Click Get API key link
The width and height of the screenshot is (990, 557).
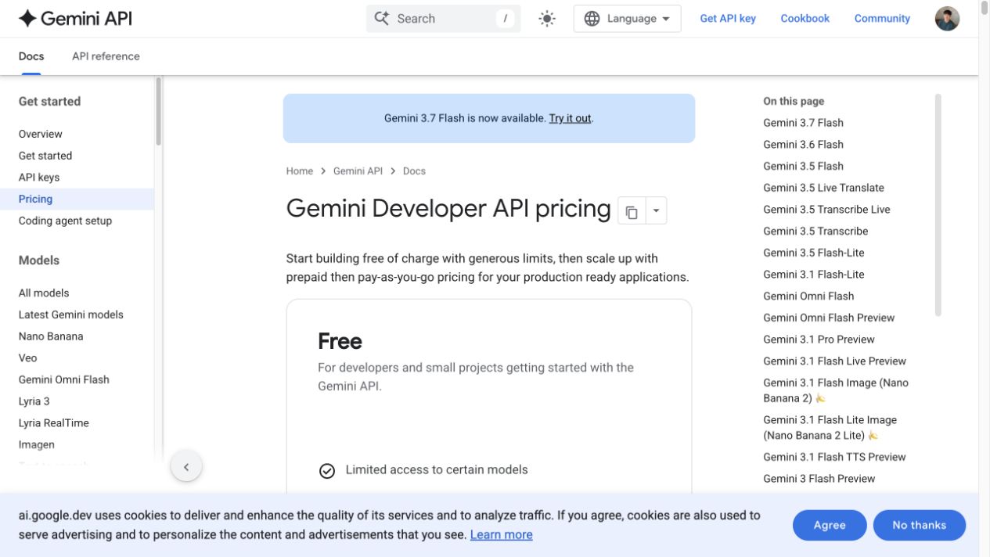coord(728,19)
